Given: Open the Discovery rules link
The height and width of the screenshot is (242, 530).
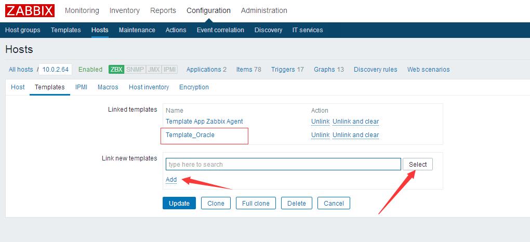Looking at the screenshot, I should click(375, 69).
